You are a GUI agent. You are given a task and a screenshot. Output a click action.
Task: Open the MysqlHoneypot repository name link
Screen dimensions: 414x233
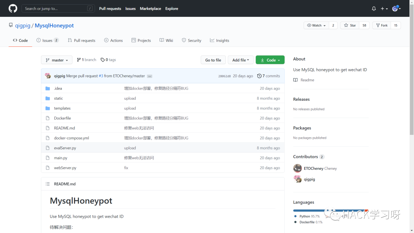tap(54, 25)
